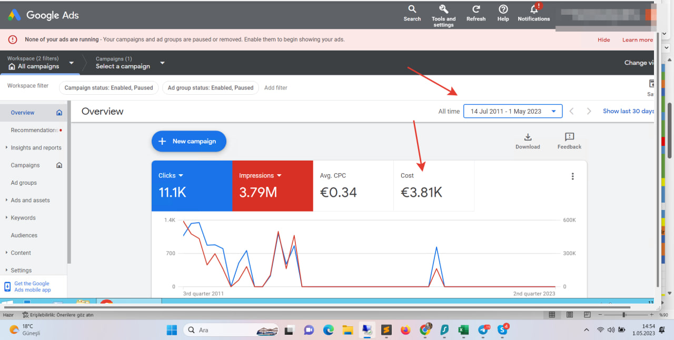674x340 pixels.
Task: Click Campaign status Enabled, Paused filter chip
Action: (x=108, y=88)
